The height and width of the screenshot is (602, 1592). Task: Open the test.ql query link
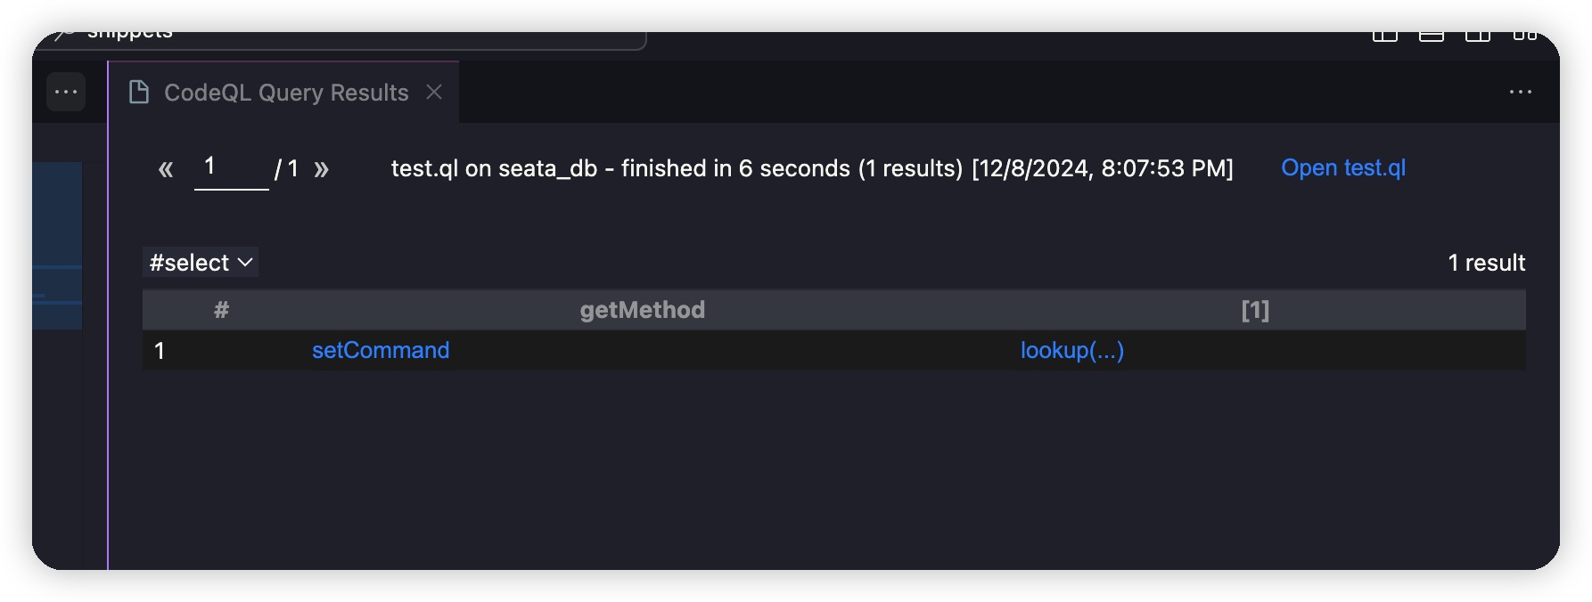tap(1342, 168)
